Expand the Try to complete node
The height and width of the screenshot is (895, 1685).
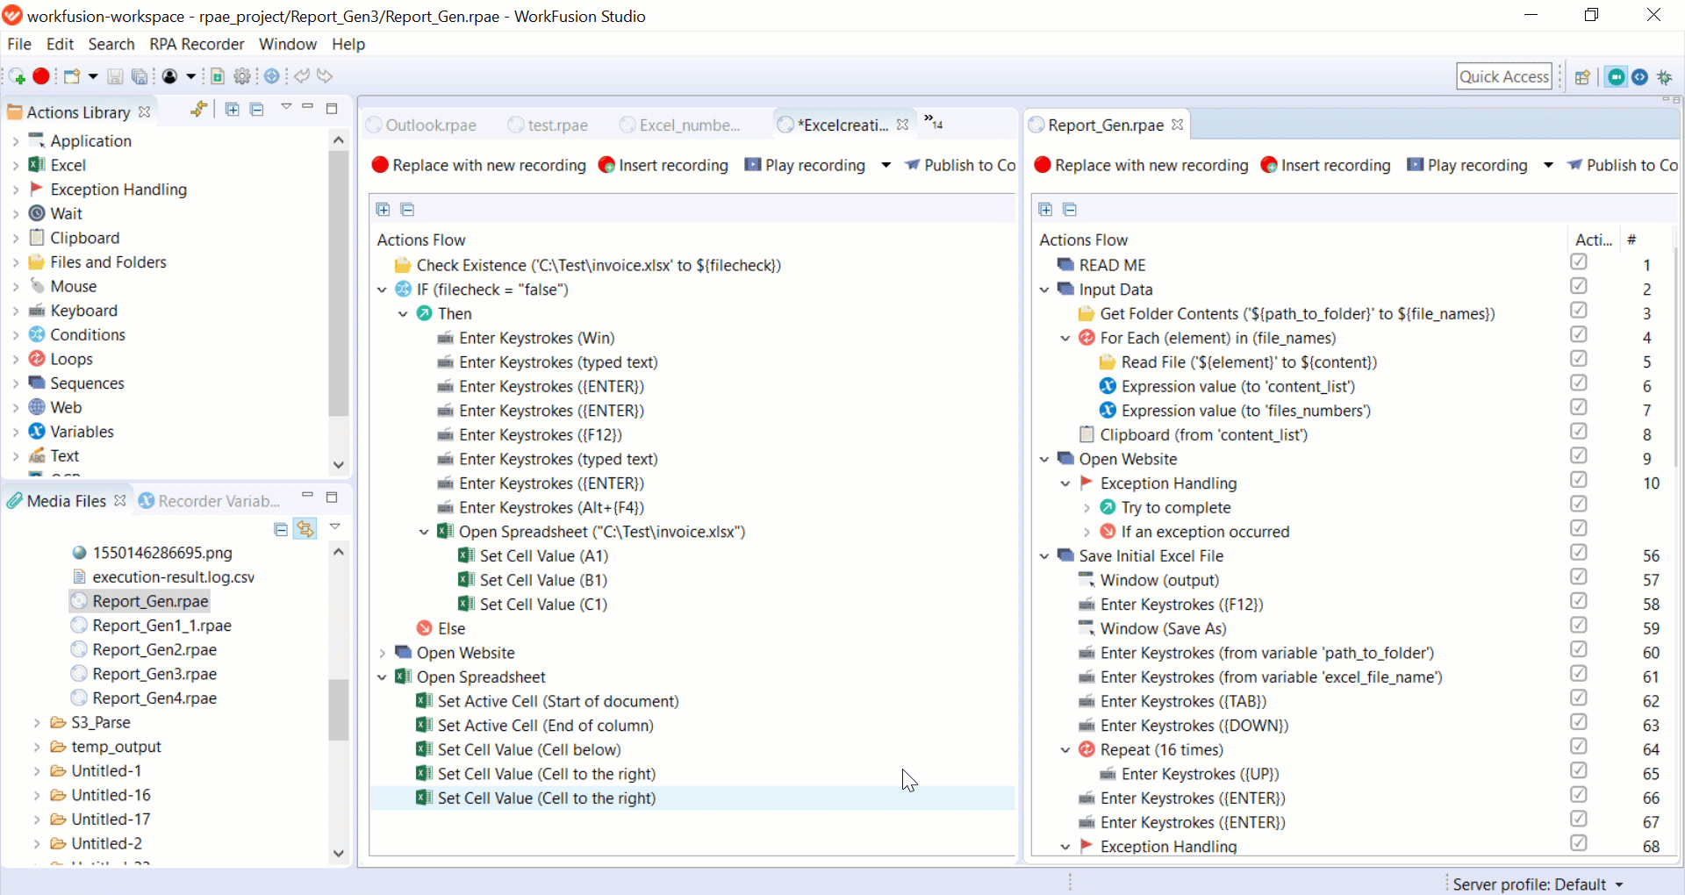(1086, 508)
